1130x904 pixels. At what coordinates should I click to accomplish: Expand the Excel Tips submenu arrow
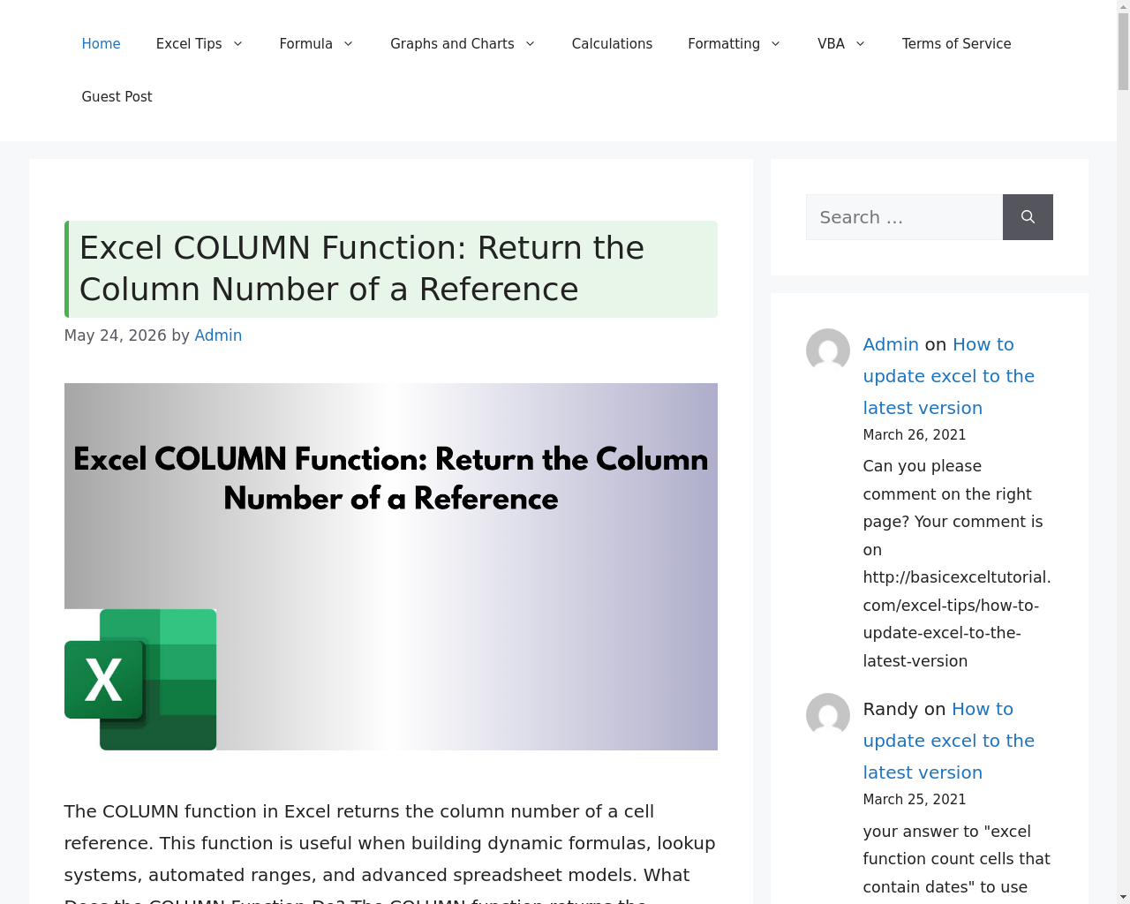coord(237,44)
